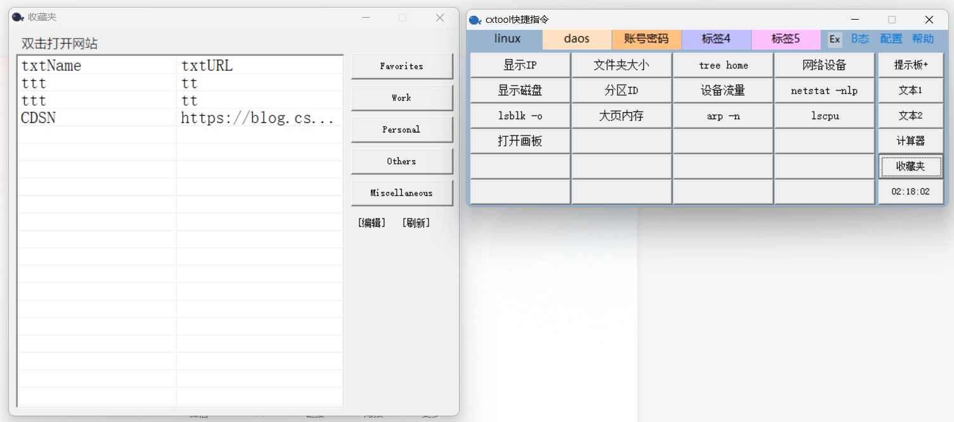The height and width of the screenshot is (422, 954).
Task: Open the 帮助 help menu
Action: point(922,39)
